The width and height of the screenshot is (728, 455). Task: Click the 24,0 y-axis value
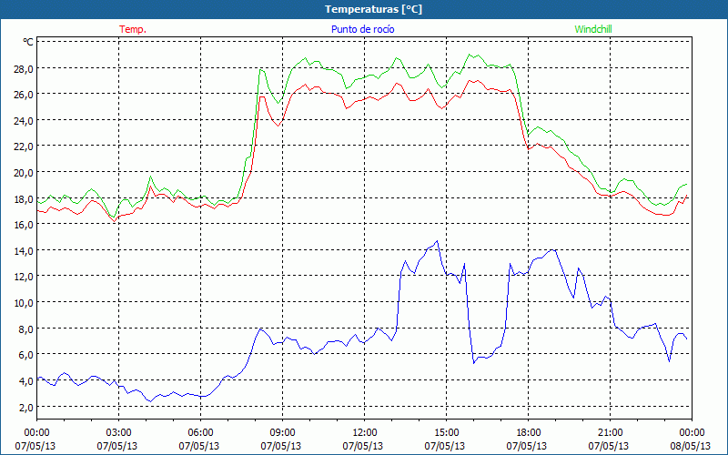click(x=24, y=121)
